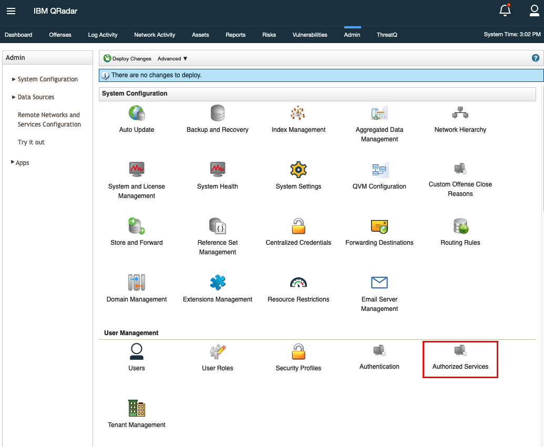The image size is (544, 447).
Task: Open the help question mark icon
Action: [535, 58]
